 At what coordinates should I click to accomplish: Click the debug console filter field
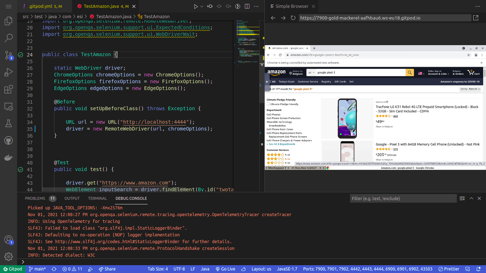[x=403, y=198]
